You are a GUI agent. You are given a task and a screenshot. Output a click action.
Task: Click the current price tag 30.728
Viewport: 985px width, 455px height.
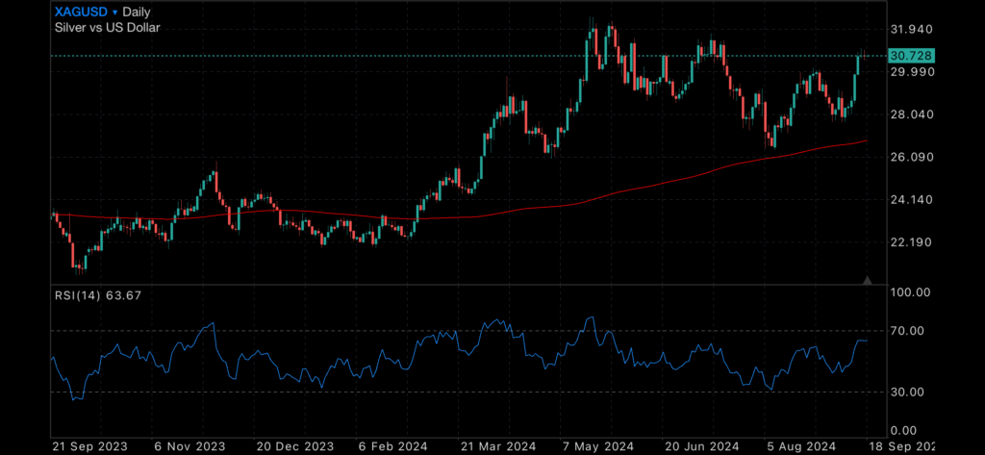(x=912, y=56)
